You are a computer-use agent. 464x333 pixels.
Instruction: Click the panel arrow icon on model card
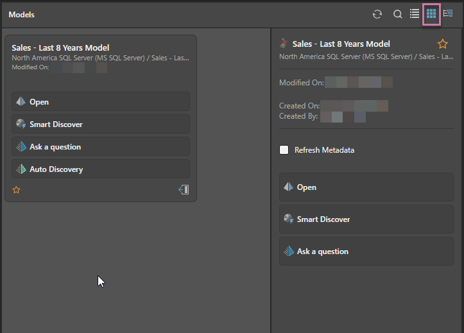(x=184, y=190)
